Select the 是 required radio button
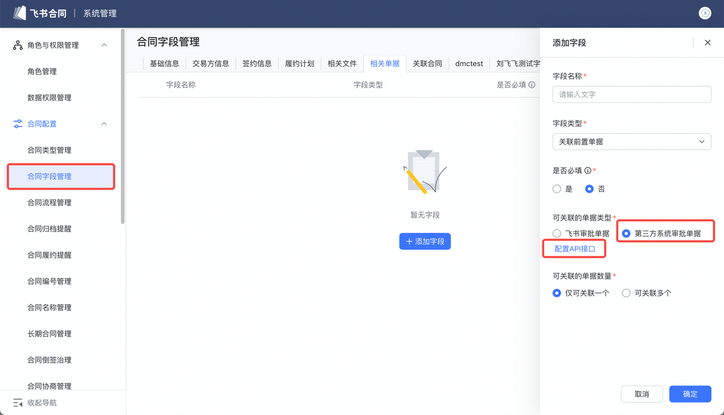The height and width of the screenshot is (415, 724). click(557, 189)
